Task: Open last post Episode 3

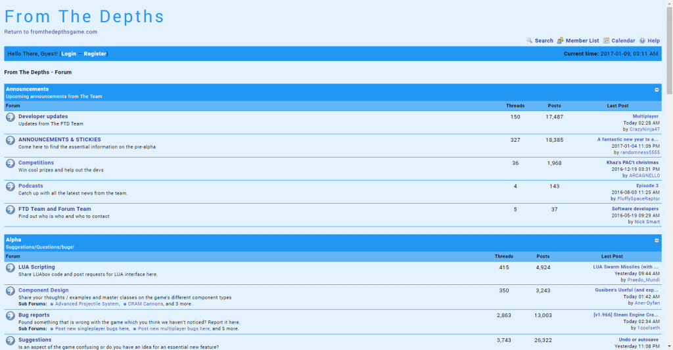Action: click(647, 186)
